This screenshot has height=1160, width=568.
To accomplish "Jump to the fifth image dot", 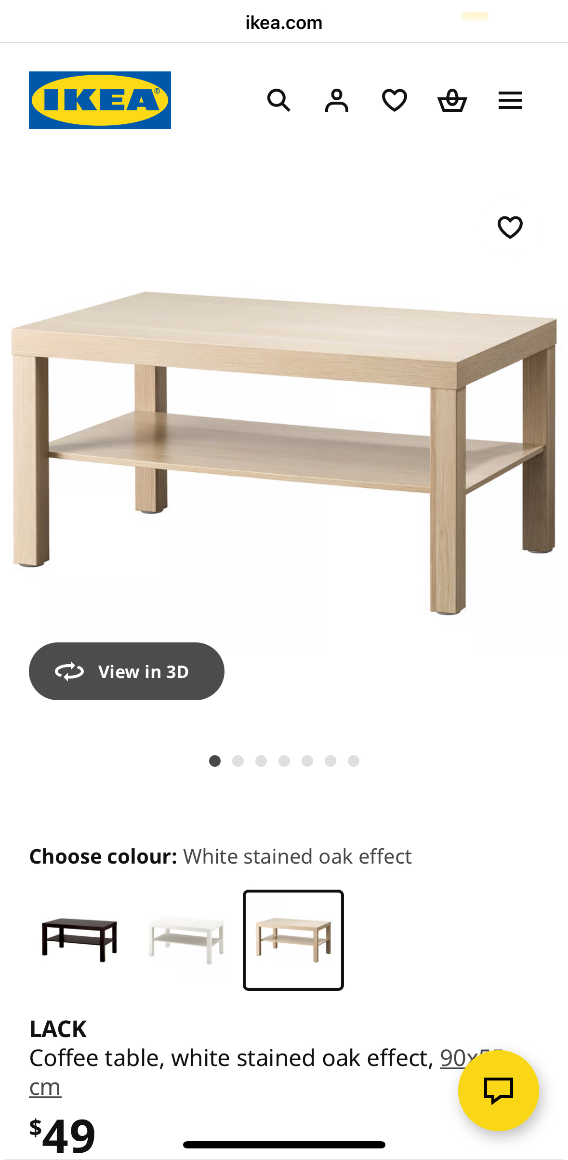I will (307, 760).
